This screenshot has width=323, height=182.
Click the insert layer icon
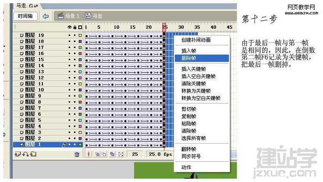(18, 154)
